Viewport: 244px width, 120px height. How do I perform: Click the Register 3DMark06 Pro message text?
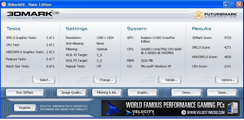click(64, 108)
